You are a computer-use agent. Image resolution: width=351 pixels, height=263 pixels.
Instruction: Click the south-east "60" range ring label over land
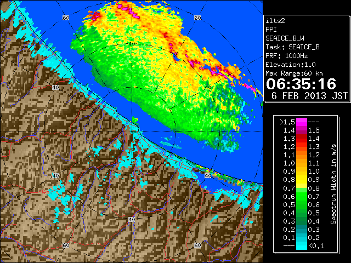tap(197, 245)
